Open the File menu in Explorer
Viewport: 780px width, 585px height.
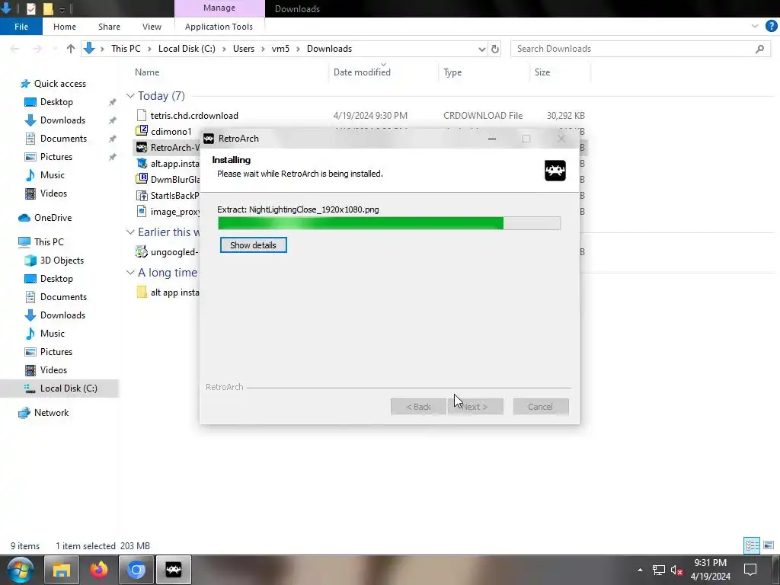(x=21, y=27)
